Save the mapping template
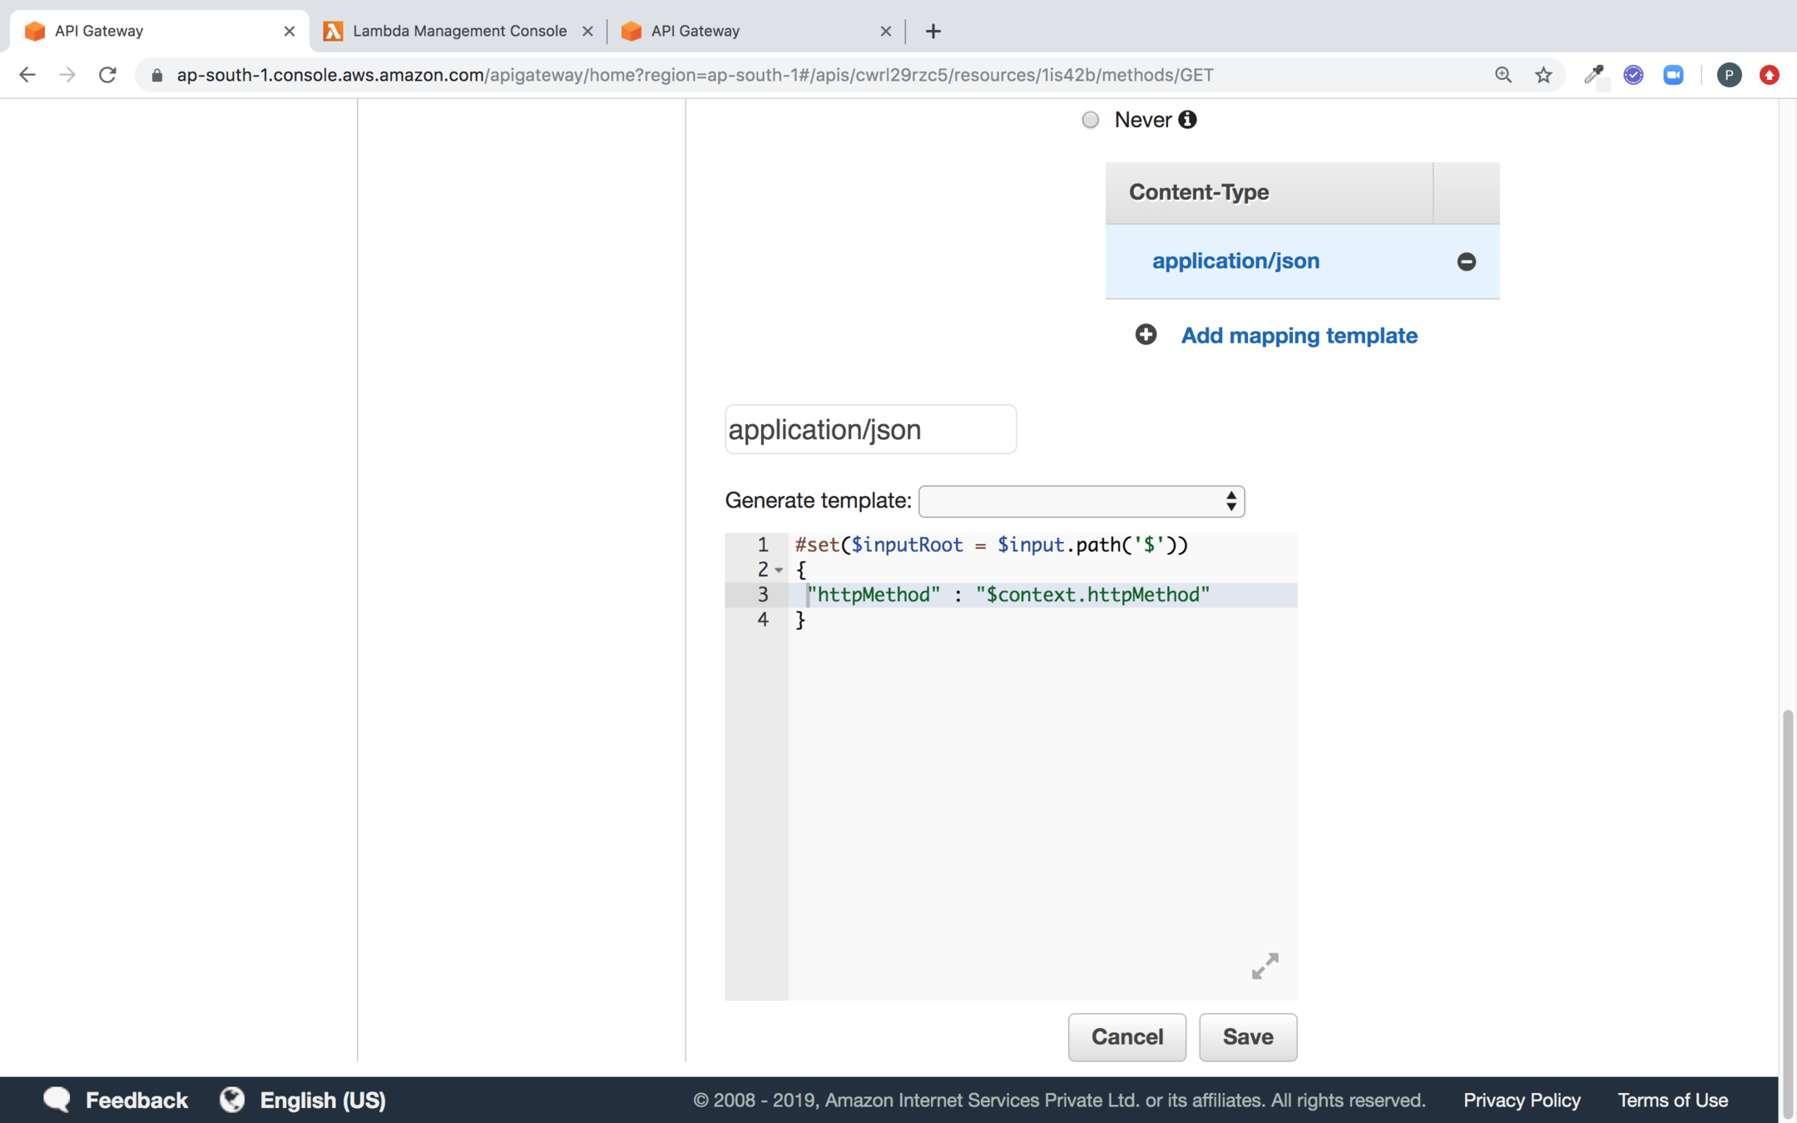The height and width of the screenshot is (1123, 1797). click(1247, 1036)
